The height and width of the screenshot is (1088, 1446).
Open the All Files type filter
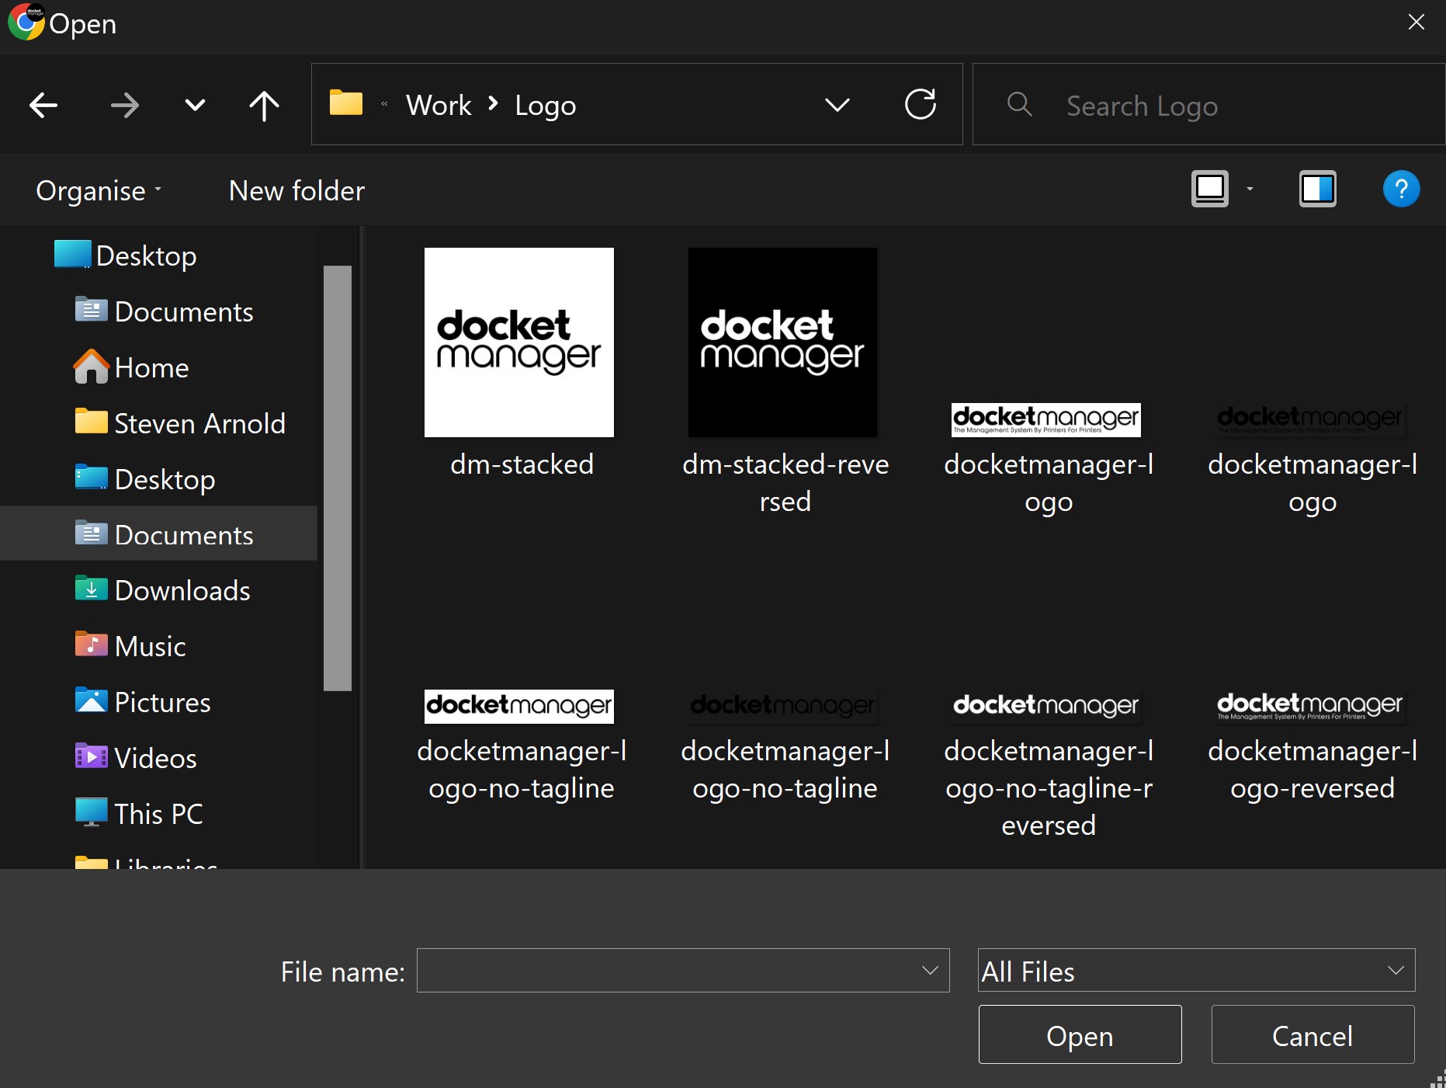click(1196, 970)
